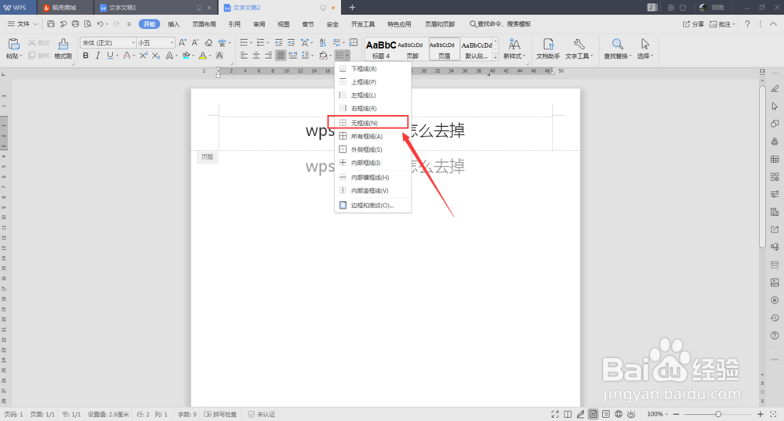Switch to the Page Layout tab
Image resolution: width=784 pixels, height=421 pixels.
click(204, 24)
